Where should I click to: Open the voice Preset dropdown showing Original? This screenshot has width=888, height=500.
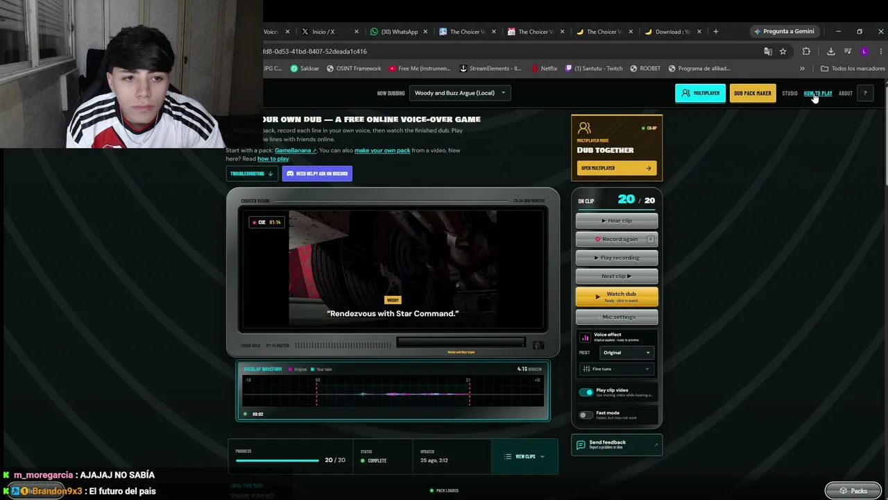coord(627,353)
